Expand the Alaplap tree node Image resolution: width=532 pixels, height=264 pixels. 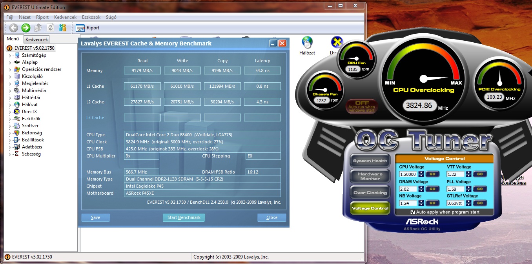[10, 62]
